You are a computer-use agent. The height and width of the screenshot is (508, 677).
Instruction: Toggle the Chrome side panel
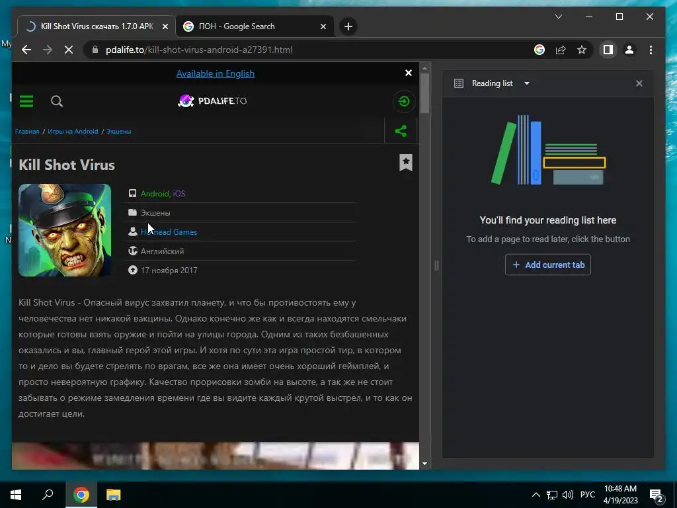(608, 50)
